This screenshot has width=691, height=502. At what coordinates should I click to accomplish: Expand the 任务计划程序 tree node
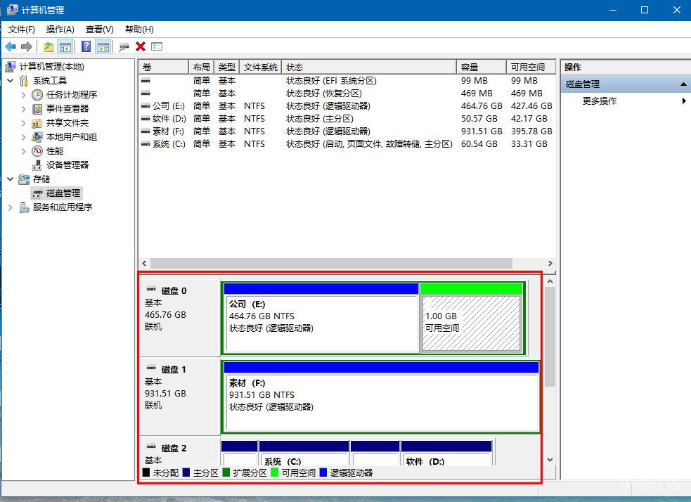pos(24,95)
